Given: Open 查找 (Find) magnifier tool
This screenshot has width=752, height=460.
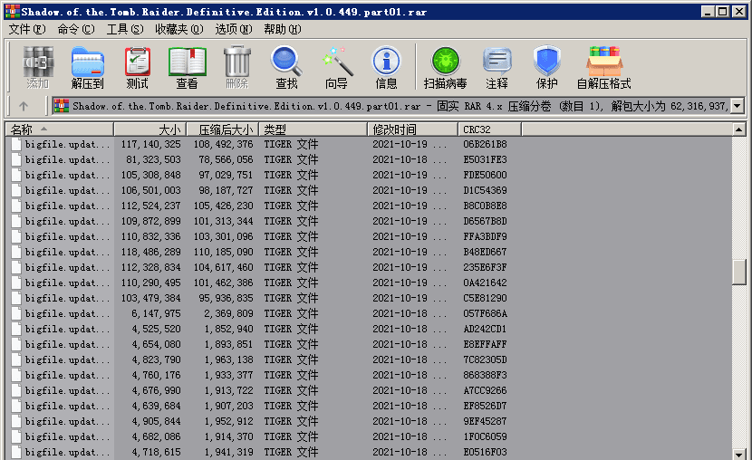Looking at the screenshot, I should pyautogui.click(x=287, y=67).
